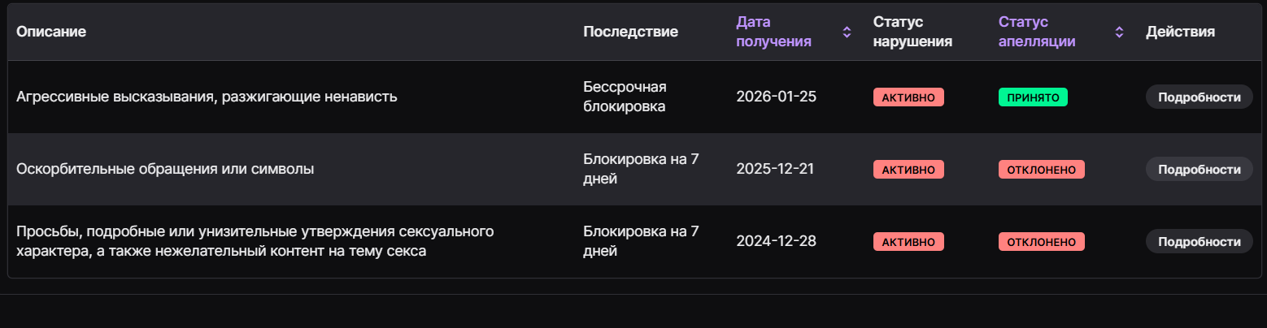The image size is (1267, 328).
Task: Click the sort arrows next to Дата получения
Action: (x=847, y=32)
